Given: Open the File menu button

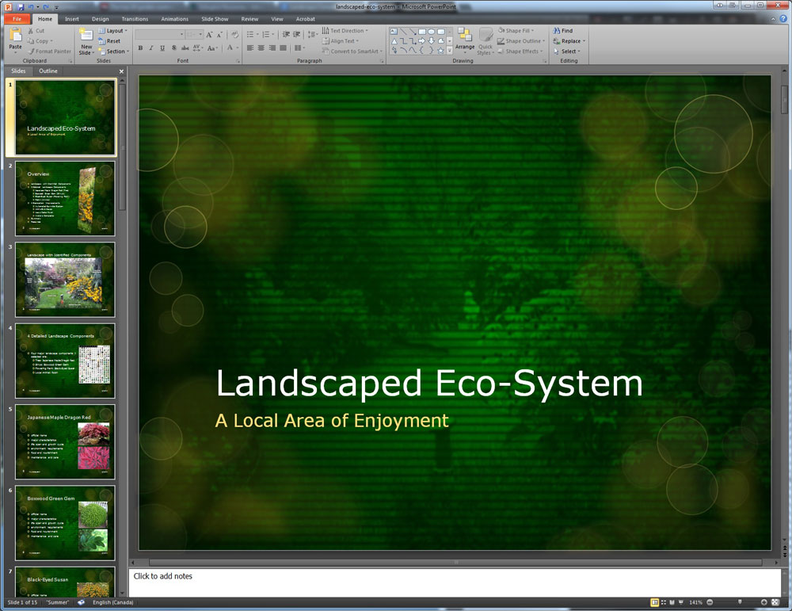Looking at the screenshot, I should 16,18.
